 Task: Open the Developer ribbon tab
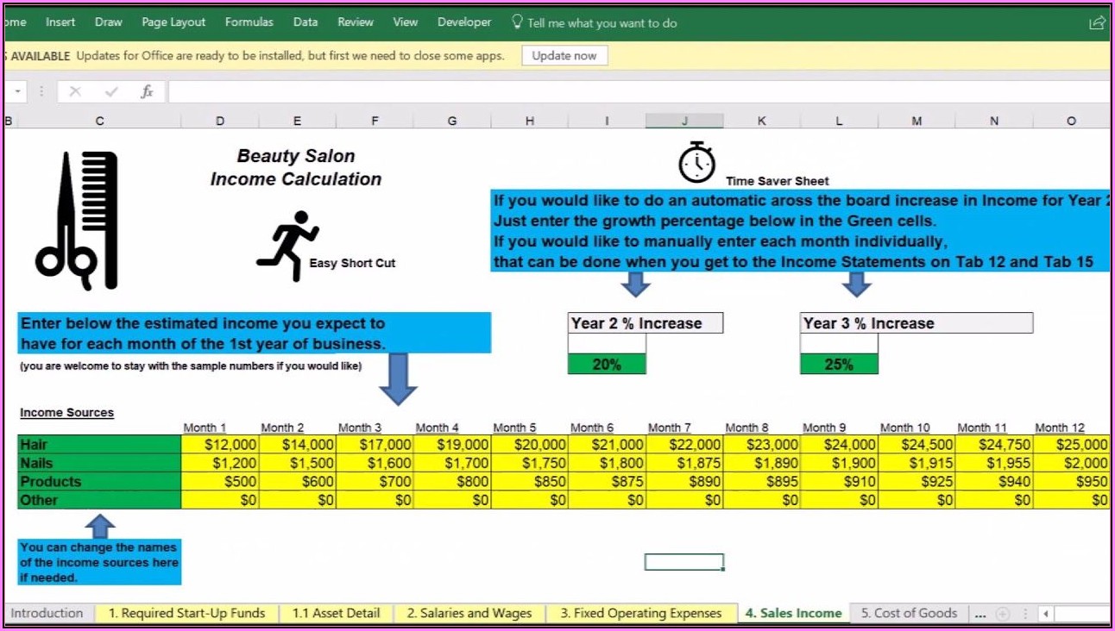[x=464, y=22]
